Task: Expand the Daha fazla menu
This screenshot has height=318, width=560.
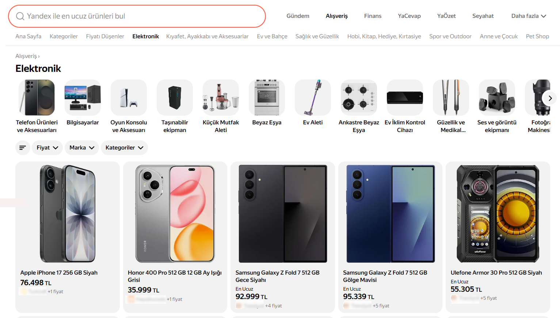Action: 529,16
